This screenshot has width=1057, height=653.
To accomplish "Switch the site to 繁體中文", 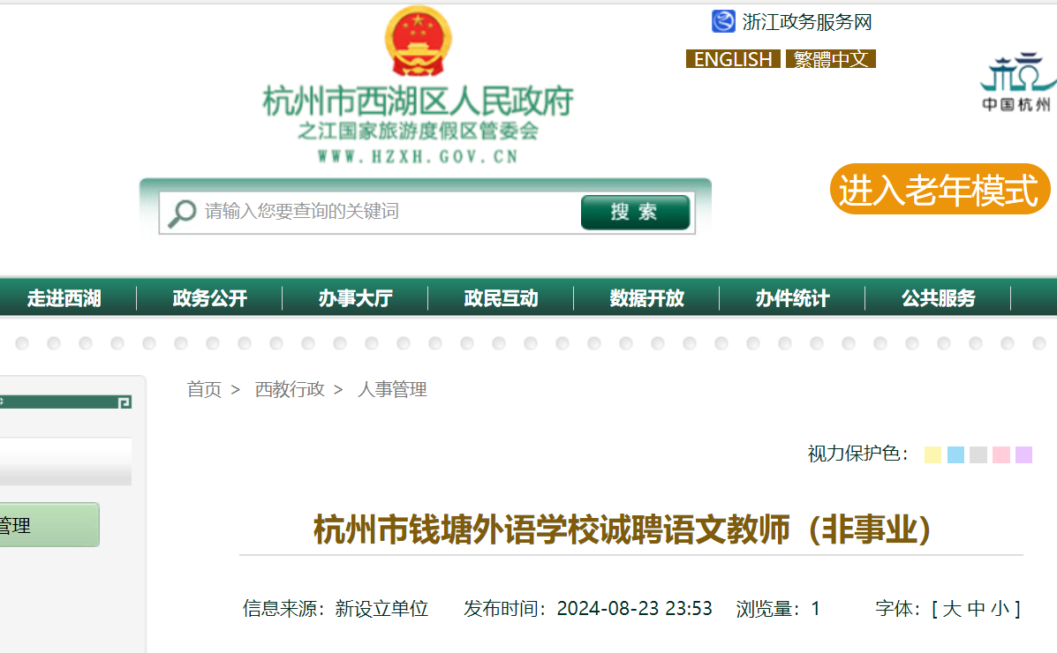I will (830, 59).
